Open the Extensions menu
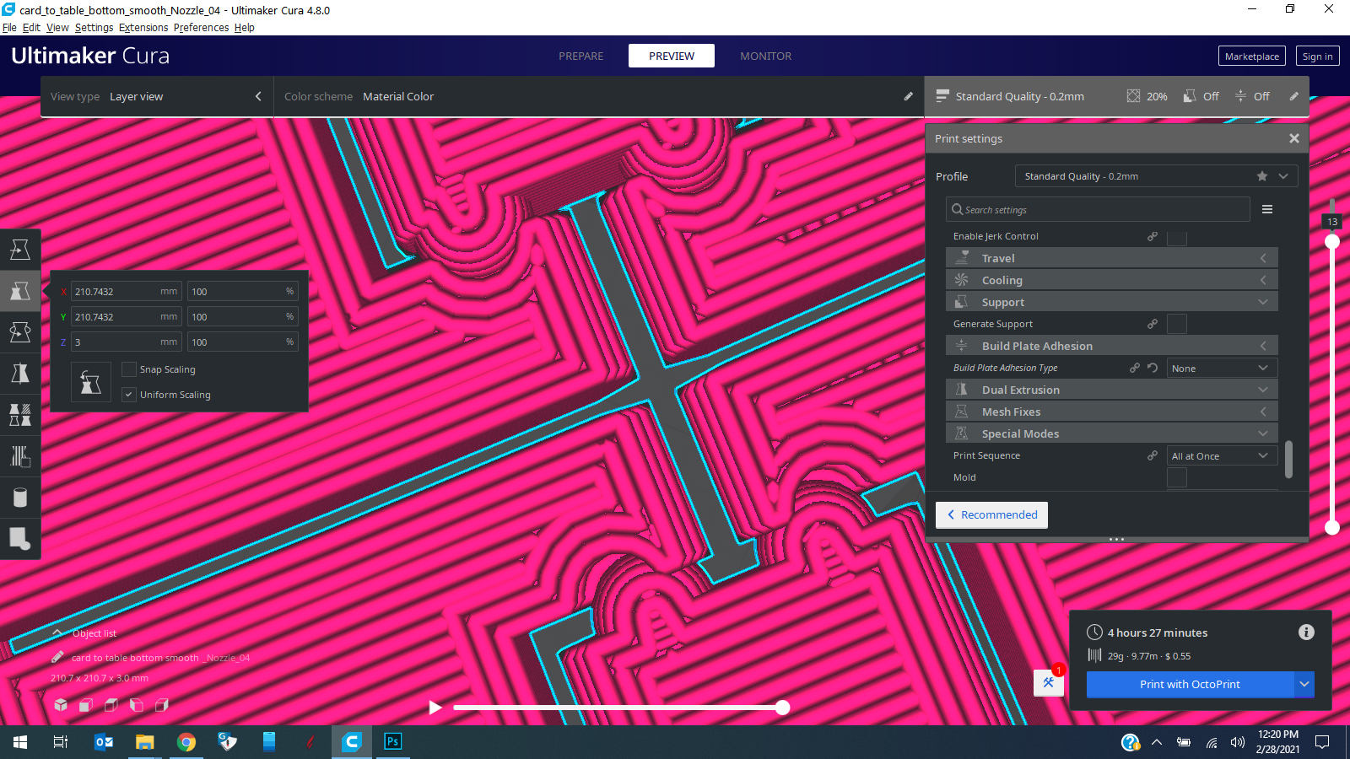The height and width of the screenshot is (759, 1350). [143, 28]
